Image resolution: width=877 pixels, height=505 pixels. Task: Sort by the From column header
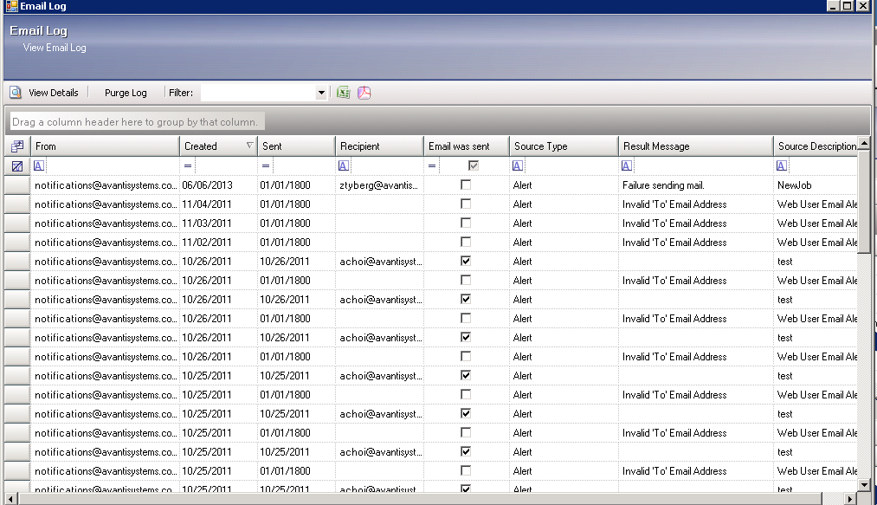105,146
